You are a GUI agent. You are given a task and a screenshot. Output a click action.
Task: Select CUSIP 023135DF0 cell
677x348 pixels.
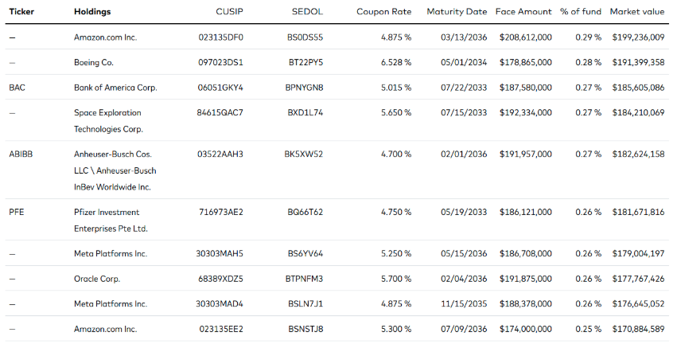pos(220,37)
